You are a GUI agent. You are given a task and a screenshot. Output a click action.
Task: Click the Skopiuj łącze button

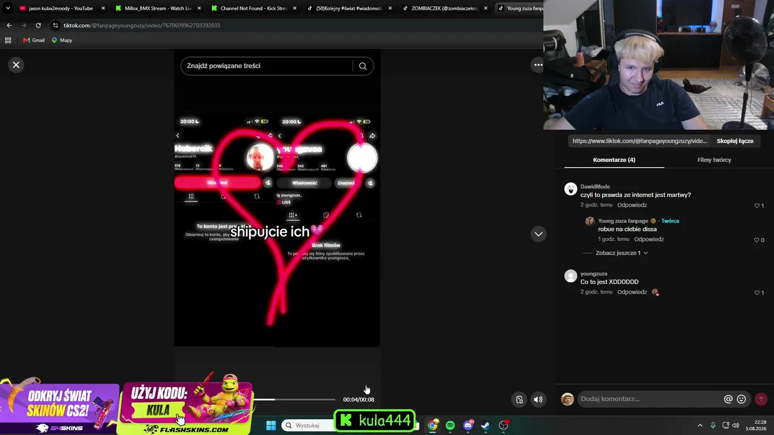point(735,141)
